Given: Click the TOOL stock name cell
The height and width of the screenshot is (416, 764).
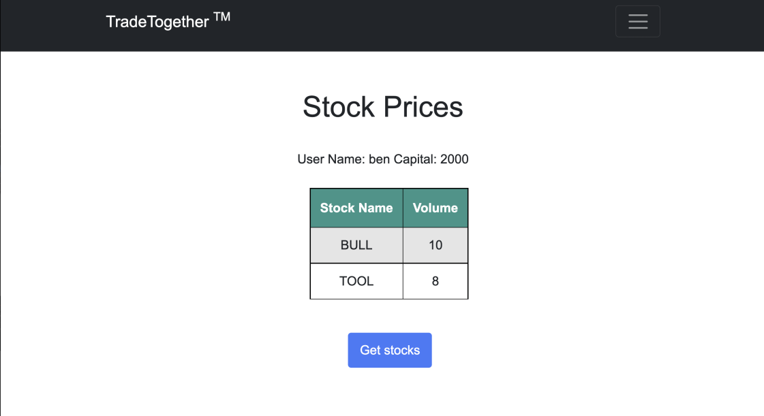Looking at the screenshot, I should (x=356, y=281).
